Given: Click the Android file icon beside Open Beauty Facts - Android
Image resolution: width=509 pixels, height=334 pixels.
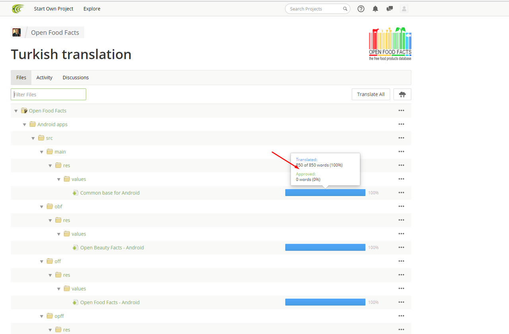Looking at the screenshot, I should (x=75, y=247).
